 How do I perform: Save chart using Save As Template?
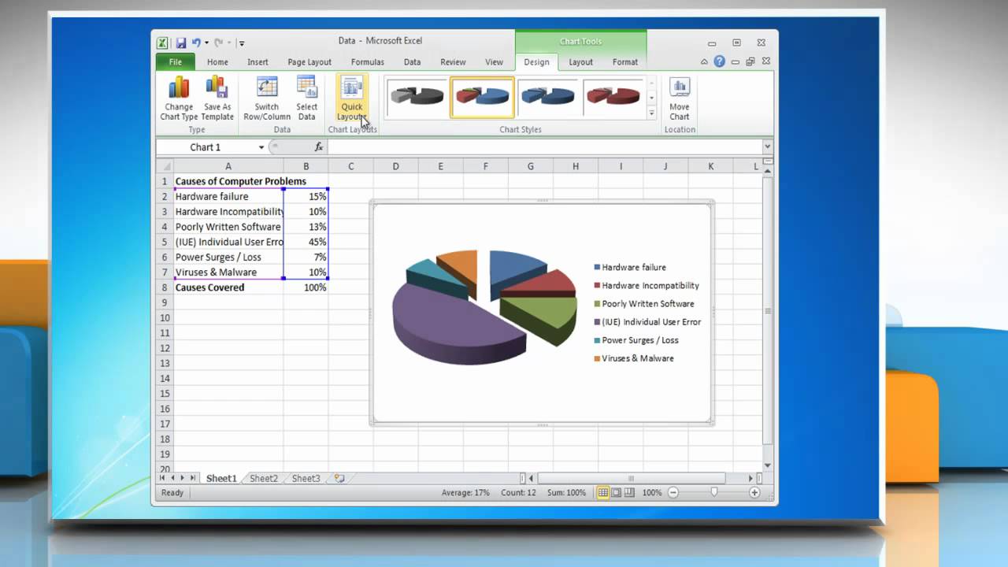click(x=217, y=98)
